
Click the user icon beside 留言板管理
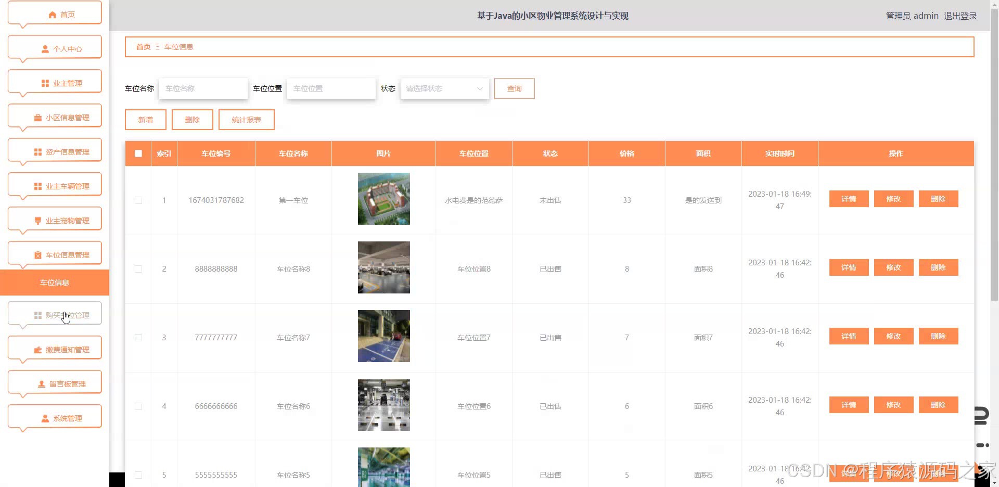click(41, 384)
